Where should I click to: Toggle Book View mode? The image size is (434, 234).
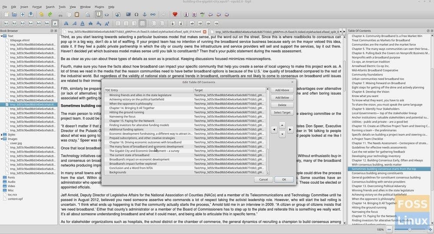pyautogui.click(x=99, y=14)
